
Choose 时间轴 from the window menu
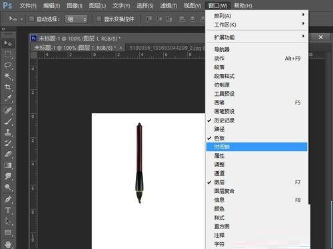[257, 147]
